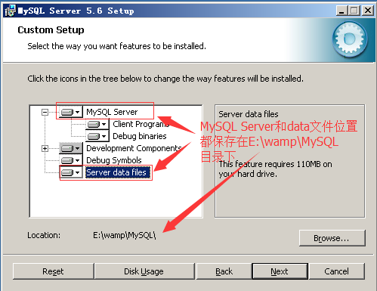The height and width of the screenshot is (291, 377).
Task: Open Disk Usage dialog
Action: 144,271
